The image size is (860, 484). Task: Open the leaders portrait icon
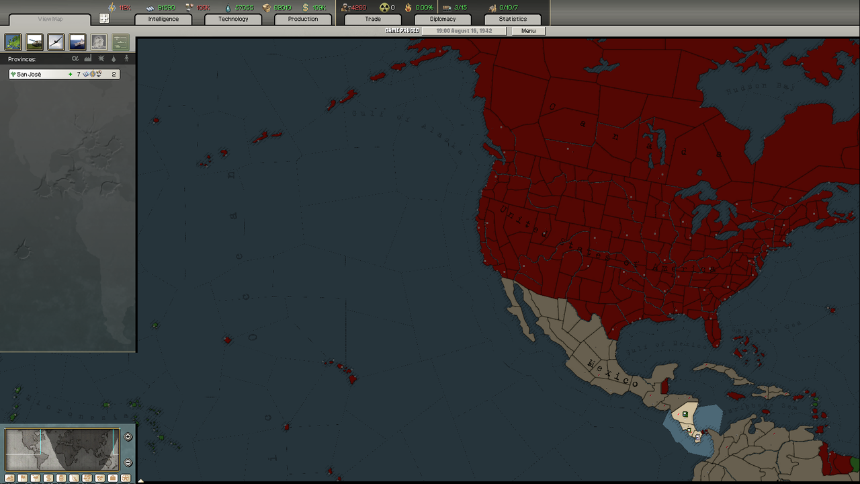click(99, 42)
